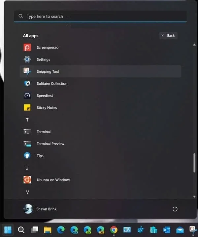Click the Windows Start button on the taskbar
198x237 pixels.
[x=8, y=230]
